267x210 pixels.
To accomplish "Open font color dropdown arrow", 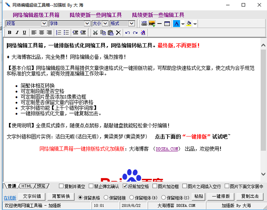I will click(183, 24).
